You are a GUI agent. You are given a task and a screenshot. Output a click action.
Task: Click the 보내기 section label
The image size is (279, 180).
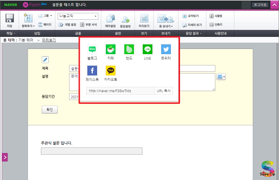[166, 33]
